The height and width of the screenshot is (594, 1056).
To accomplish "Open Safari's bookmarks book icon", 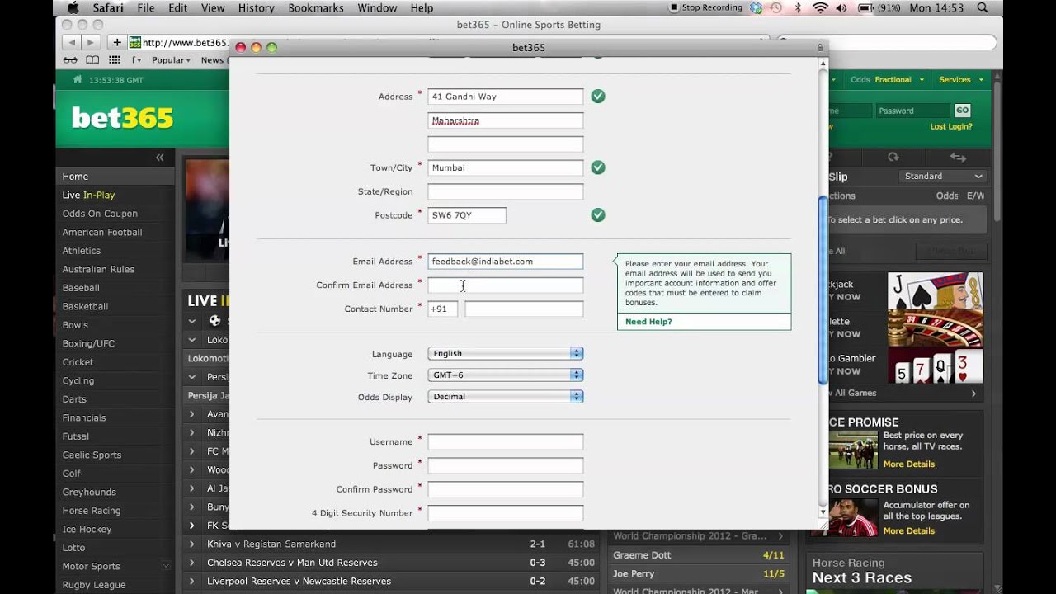I will 92,60.
